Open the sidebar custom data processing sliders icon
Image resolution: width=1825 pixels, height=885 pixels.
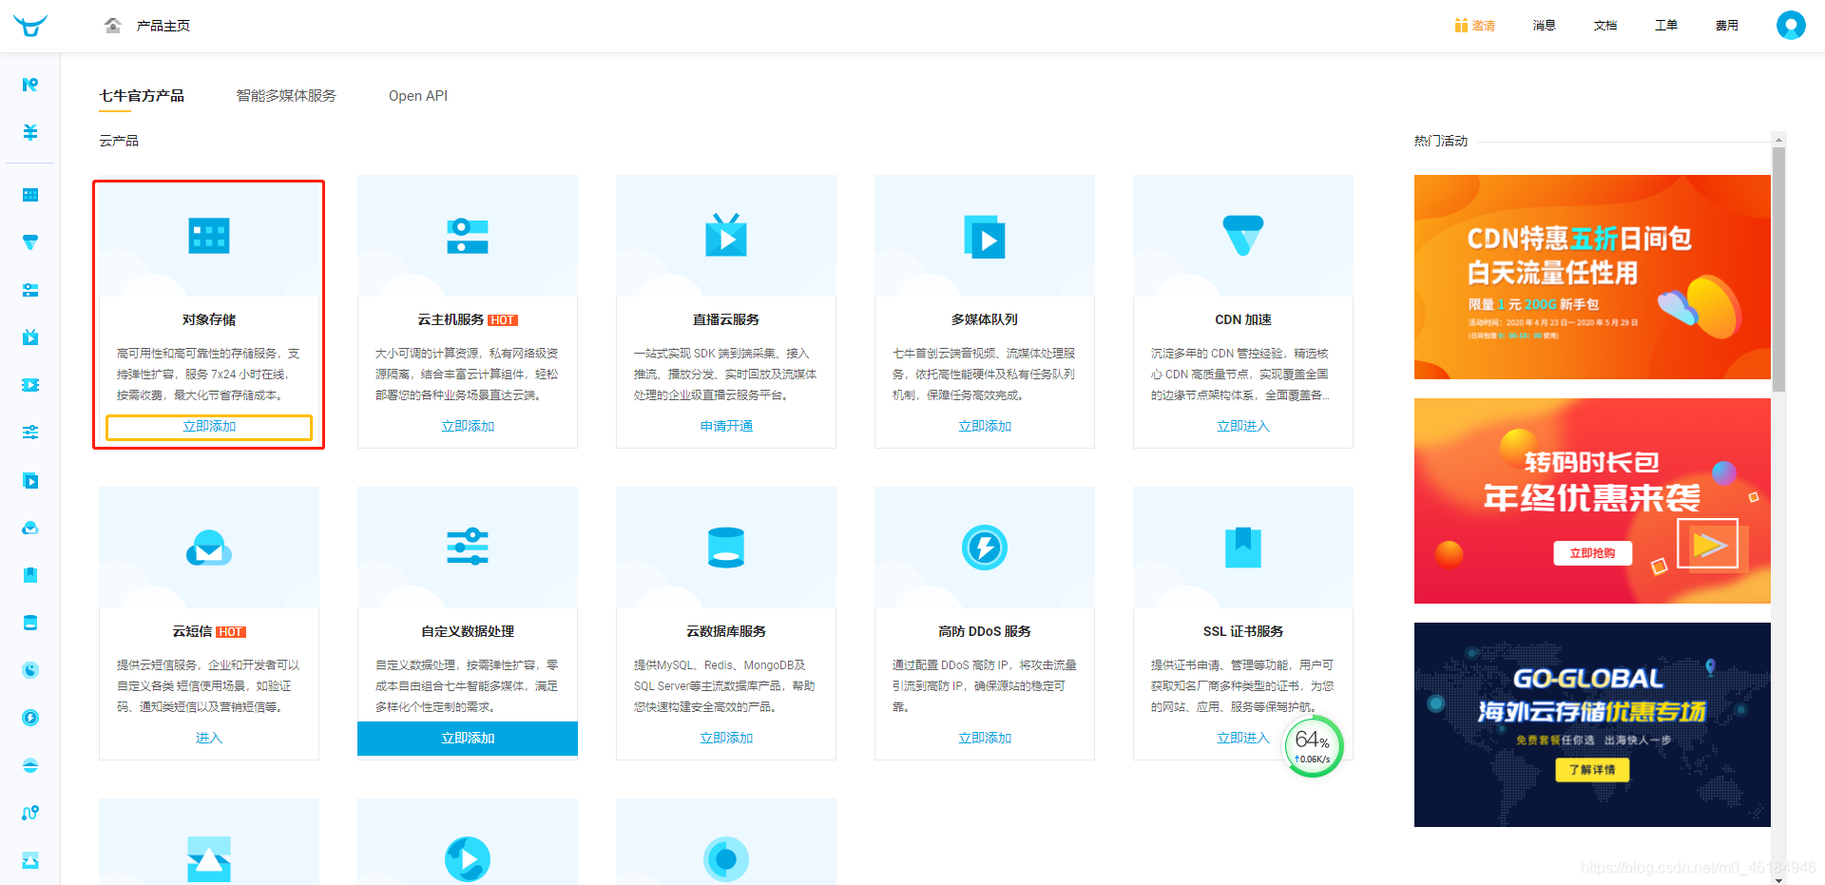click(30, 433)
